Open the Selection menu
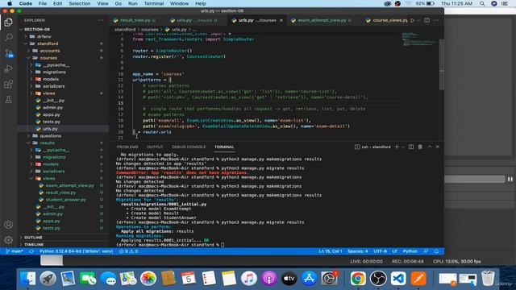The height and width of the screenshot is (290, 516). 79,3
